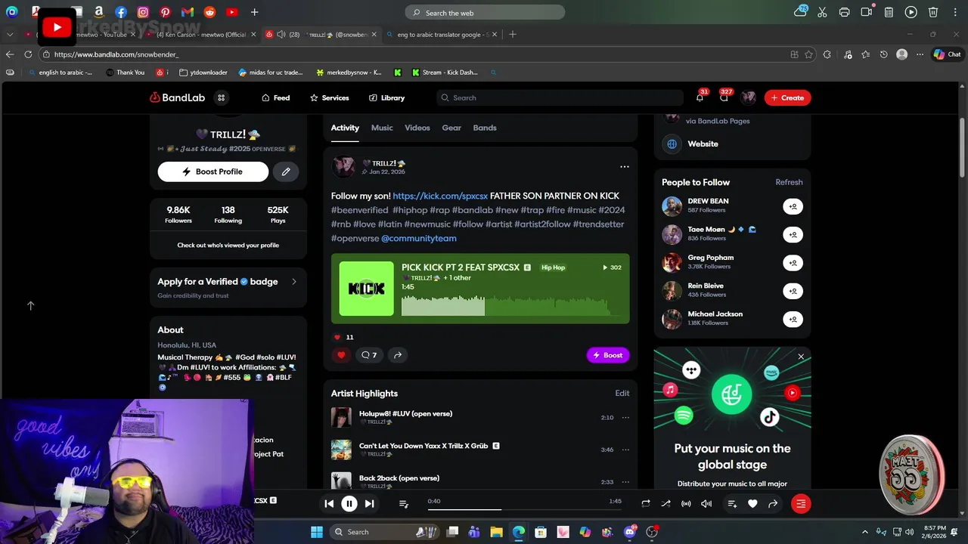This screenshot has width=968, height=544.
Task: Follow Michael Jackson with plus button
Action: click(793, 319)
